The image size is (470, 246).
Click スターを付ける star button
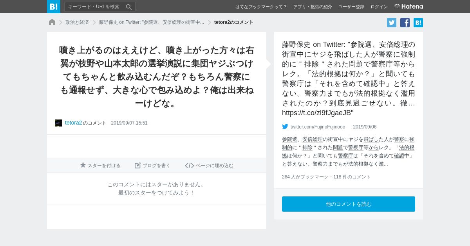[100, 166]
